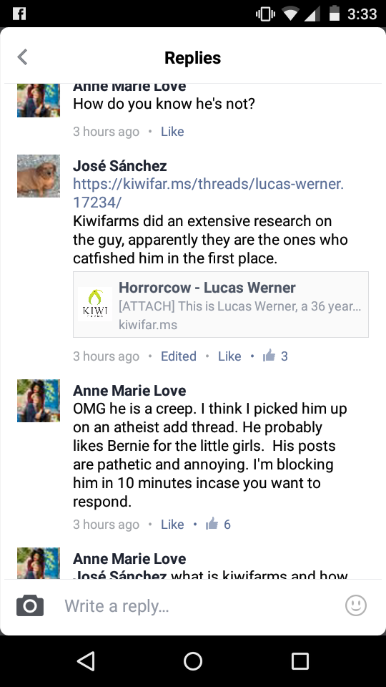Tap the back arrow beside Replies
The height and width of the screenshot is (687, 386).
point(22,57)
